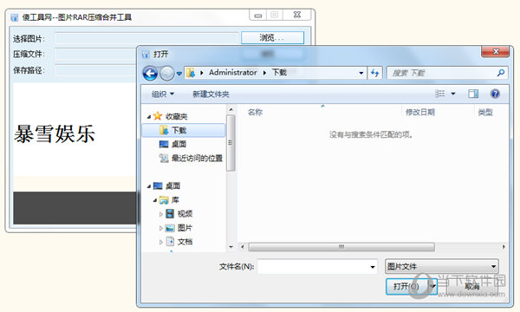Open the view options dropdown arrow
The height and width of the screenshot is (312, 520).
tap(453, 94)
